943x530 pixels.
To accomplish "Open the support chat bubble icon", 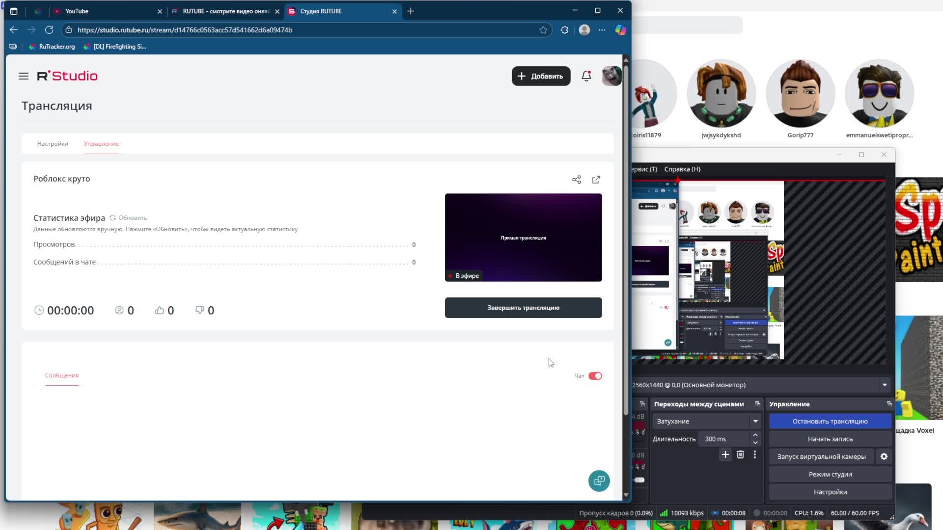I will 599,481.
